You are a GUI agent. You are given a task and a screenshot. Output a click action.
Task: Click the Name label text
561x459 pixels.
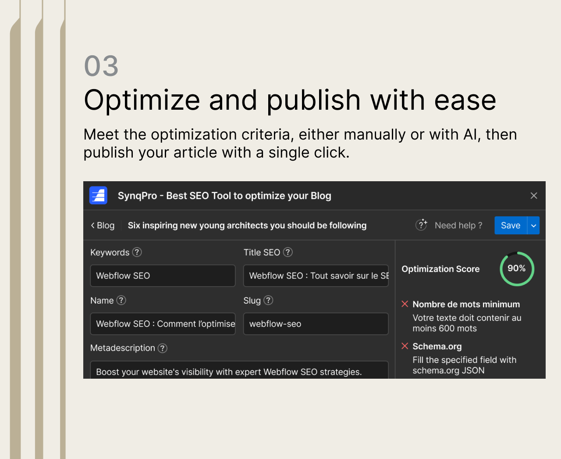coord(102,301)
